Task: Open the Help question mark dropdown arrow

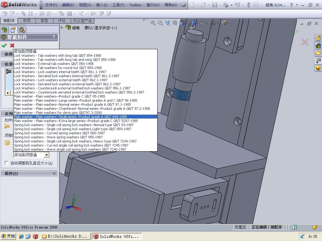Action: [x=297, y=5]
